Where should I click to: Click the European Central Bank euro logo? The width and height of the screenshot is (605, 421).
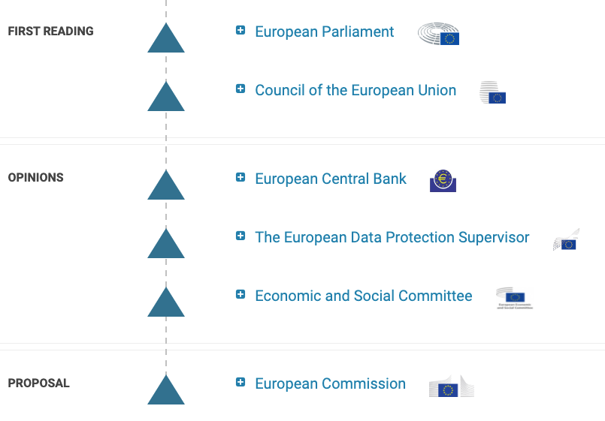click(443, 180)
